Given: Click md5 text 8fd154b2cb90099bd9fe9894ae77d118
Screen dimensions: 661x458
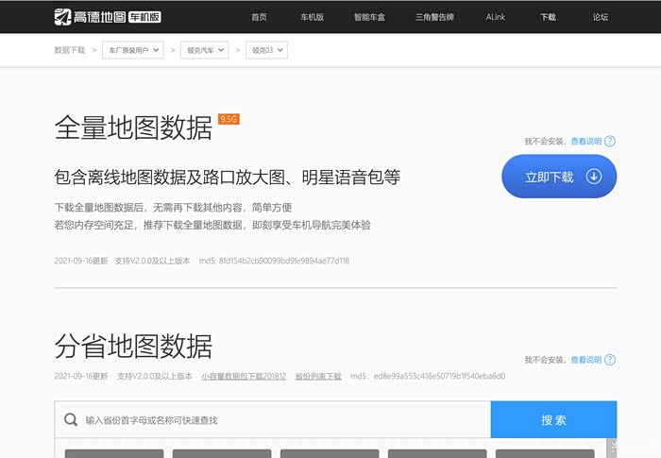Looking at the screenshot, I should pos(284,261).
